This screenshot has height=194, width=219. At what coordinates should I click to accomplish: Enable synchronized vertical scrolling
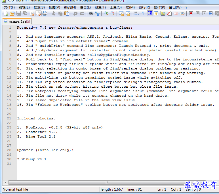pyautogui.click(x=121, y=13)
